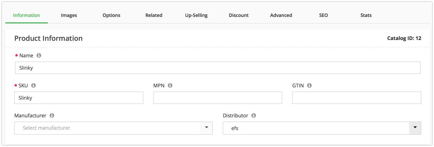This screenshot has width=434, height=147.
Task: Open the Distributor dropdown arrow
Action: coord(415,128)
